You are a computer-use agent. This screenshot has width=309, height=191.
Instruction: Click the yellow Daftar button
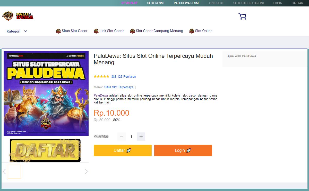pyautogui.click(x=123, y=150)
